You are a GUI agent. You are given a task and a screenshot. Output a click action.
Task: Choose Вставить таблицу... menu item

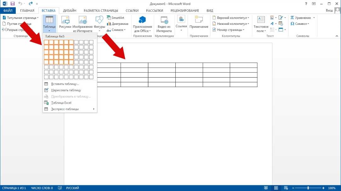(x=70, y=84)
